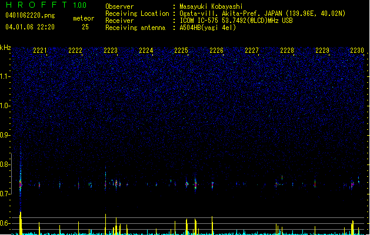Click the kHz axis unit label
This screenshot has width=370, height=235.
[5, 48]
